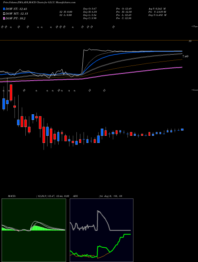Click the 'Day L: 5.34' value
The width and height of the screenshot is (198, 262).
90,15
